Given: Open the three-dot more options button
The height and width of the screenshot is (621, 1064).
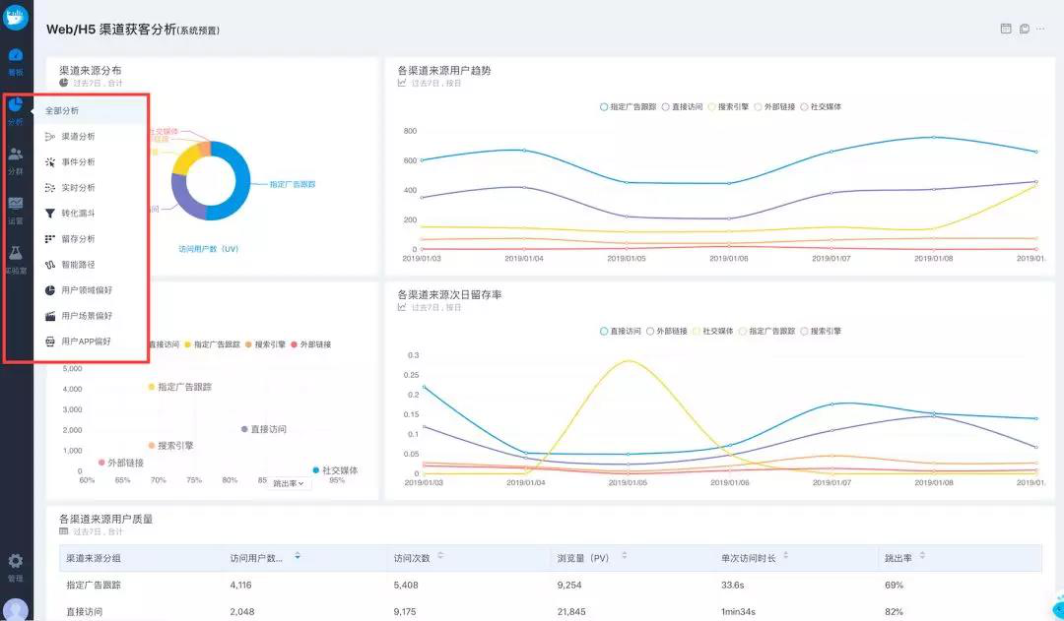Looking at the screenshot, I should tap(1040, 29).
